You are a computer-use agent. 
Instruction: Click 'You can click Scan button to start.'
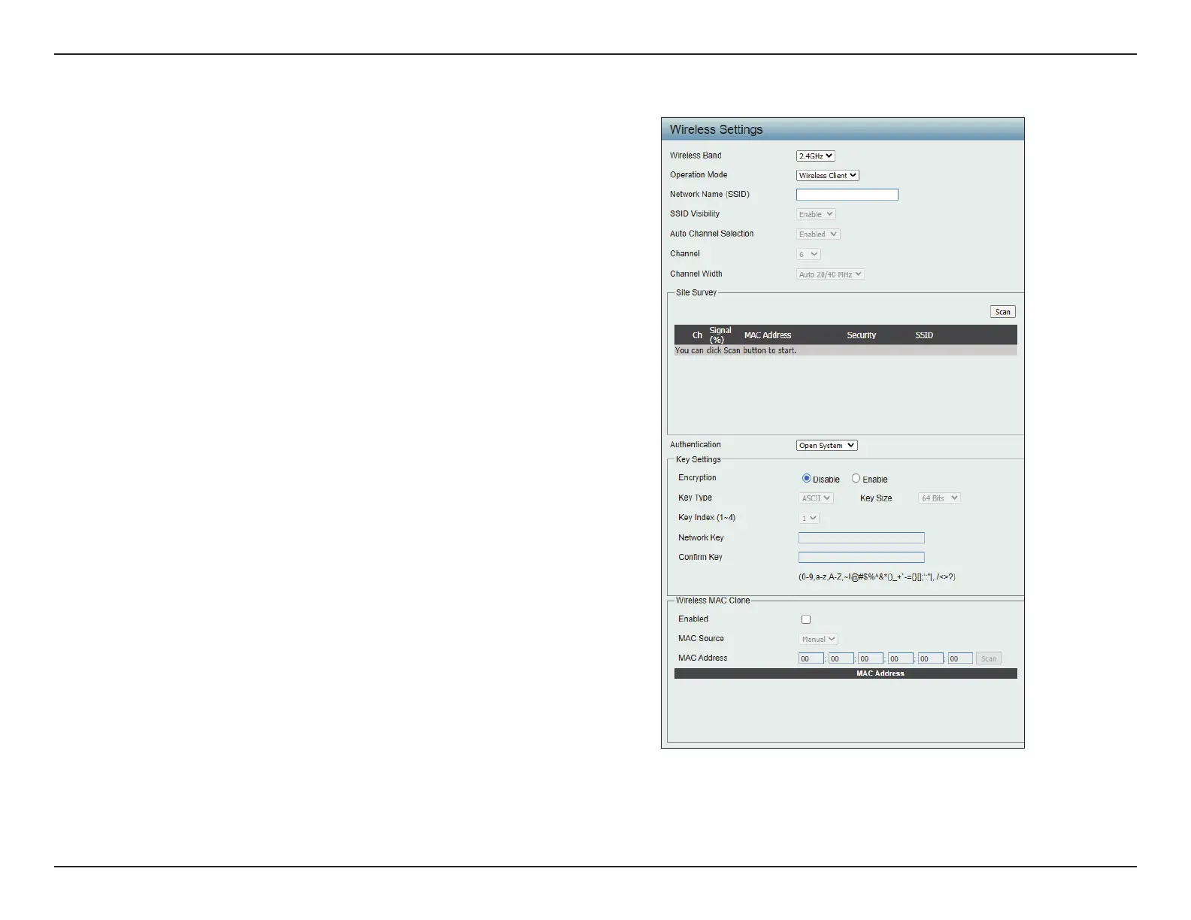coord(735,351)
